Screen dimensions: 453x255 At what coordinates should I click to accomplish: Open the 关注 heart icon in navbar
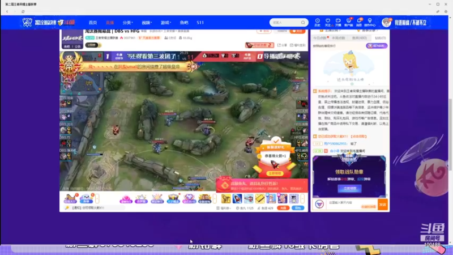(x=328, y=22)
